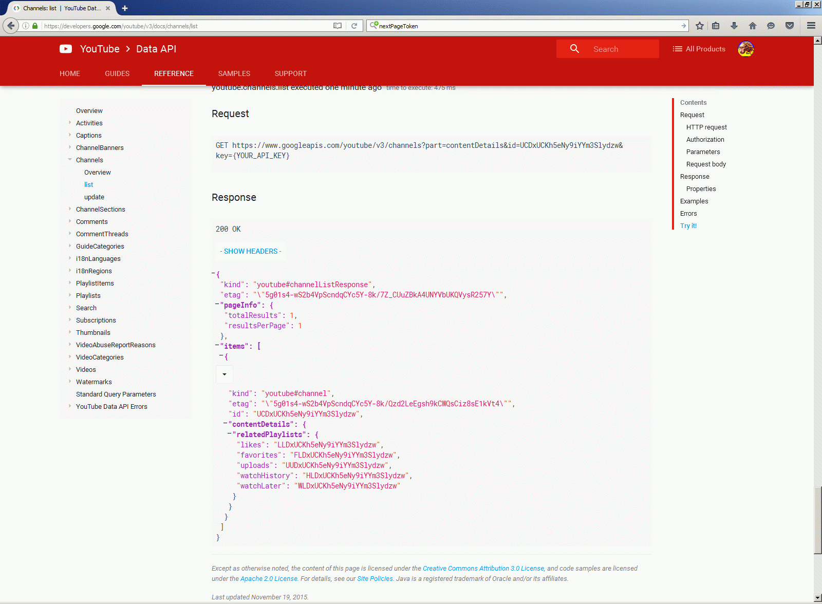Expand the Subscriptions sidebar arrow
This screenshot has width=822, height=604.
[x=70, y=319]
